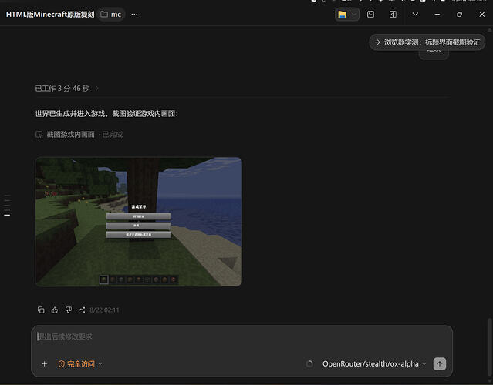Click the collapse chevron in title bar
Image resolution: width=493 pixels, height=385 pixels.
[x=415, y=15]
